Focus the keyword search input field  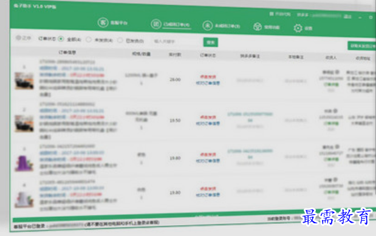pos(177,41)
